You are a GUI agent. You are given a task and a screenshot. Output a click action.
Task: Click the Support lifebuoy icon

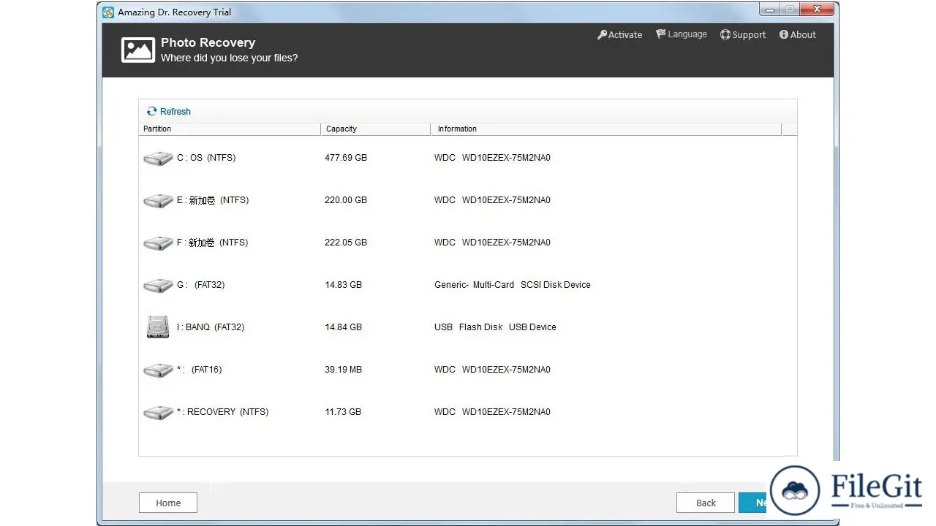pyautogui.click(x=725, y=34)
